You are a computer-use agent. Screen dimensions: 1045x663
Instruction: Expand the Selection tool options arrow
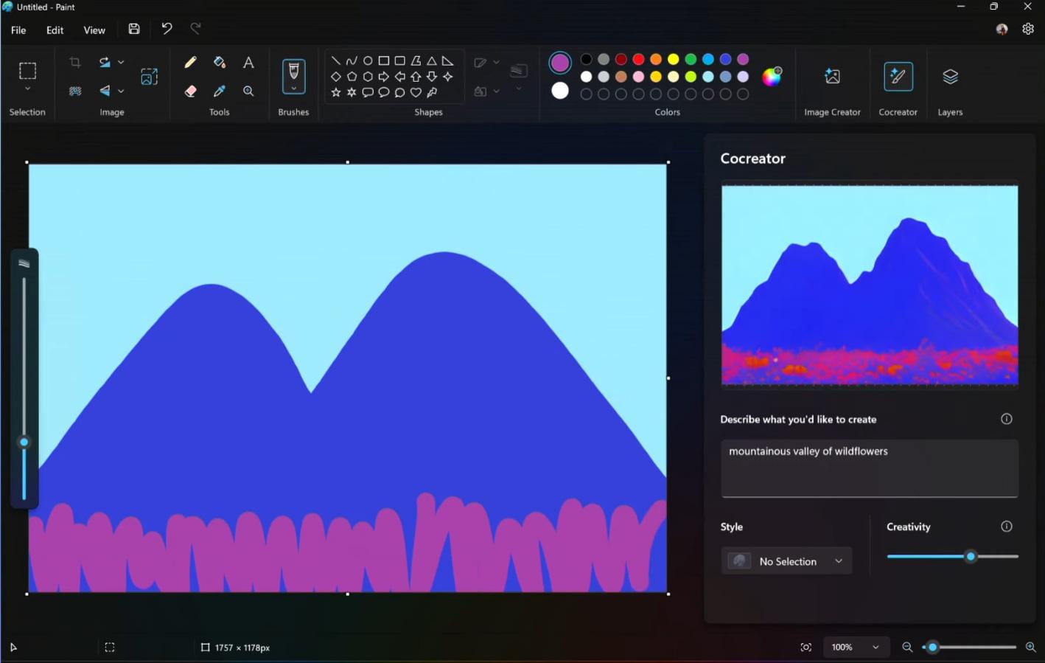(27, 89)
